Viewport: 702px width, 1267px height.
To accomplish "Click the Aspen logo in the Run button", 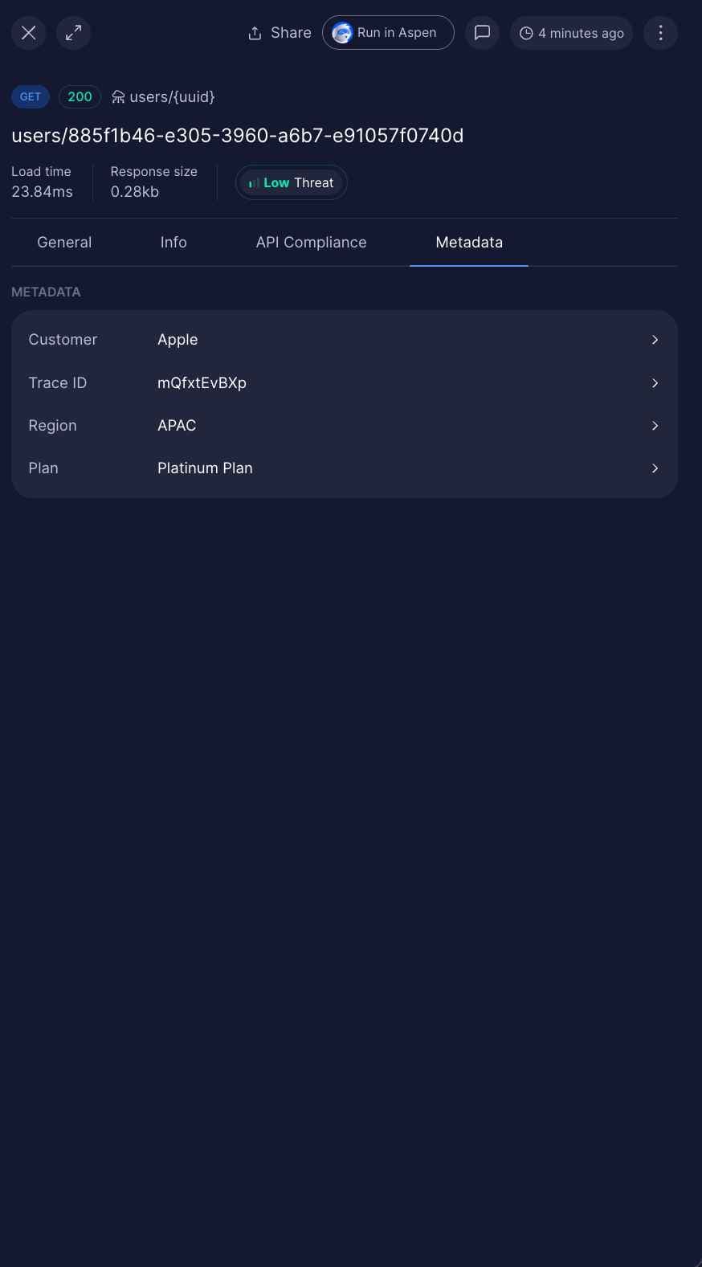I will [342, 33].
